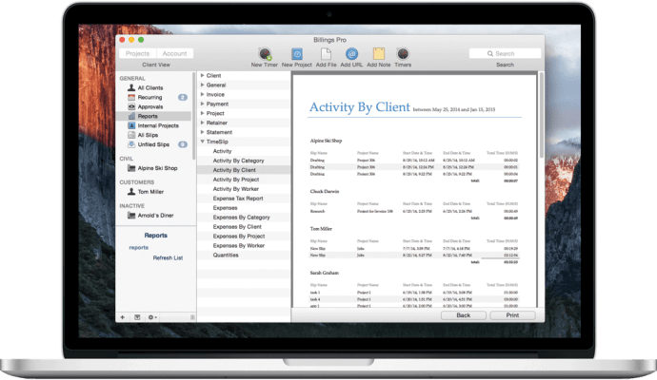Click inside the Search input field
This screenshot has width=657, height=380.
505,53
